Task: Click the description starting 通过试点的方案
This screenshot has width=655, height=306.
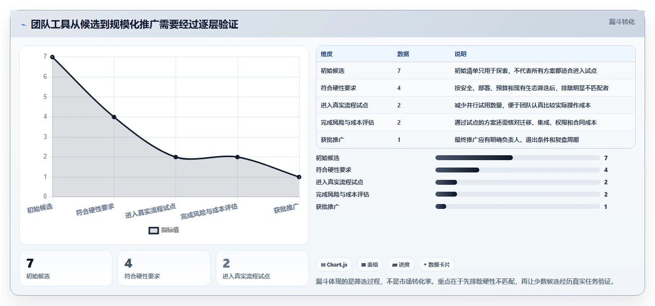Action: 526,123
